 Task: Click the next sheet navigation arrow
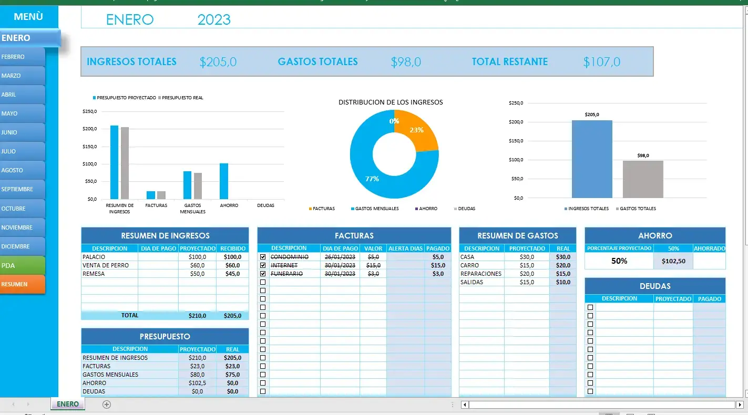(x=28, y=404)
